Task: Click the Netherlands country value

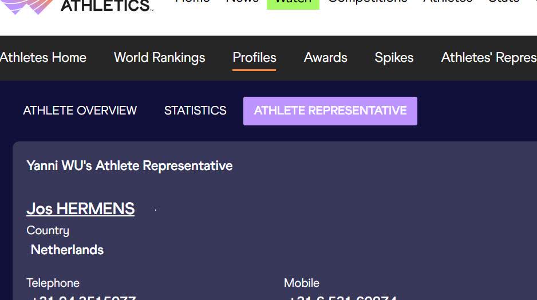Action: click(x=67, y=250)
